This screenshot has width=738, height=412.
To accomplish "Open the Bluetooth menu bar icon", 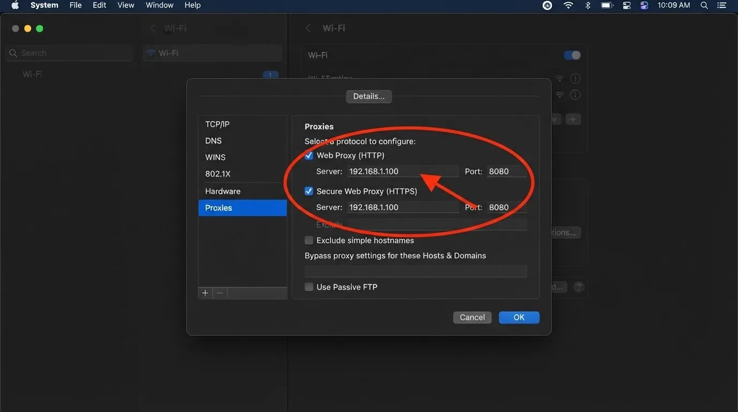I will tap(587, 5).
